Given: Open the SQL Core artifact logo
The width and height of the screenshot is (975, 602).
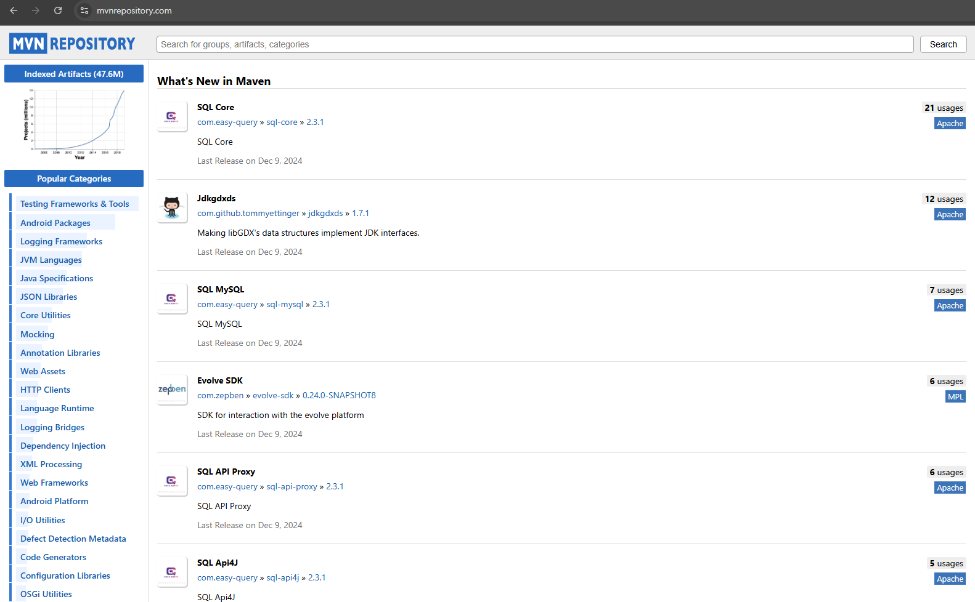Looking at the screenshot, I should pos(172,116).
